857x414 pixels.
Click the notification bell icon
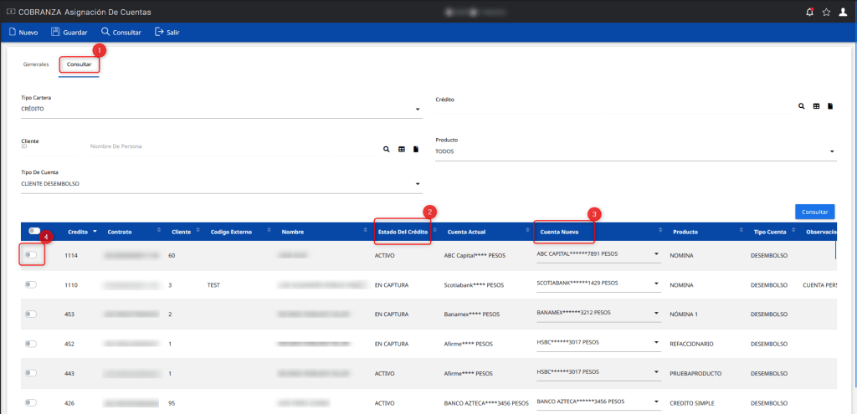click(x=809, y=12)
